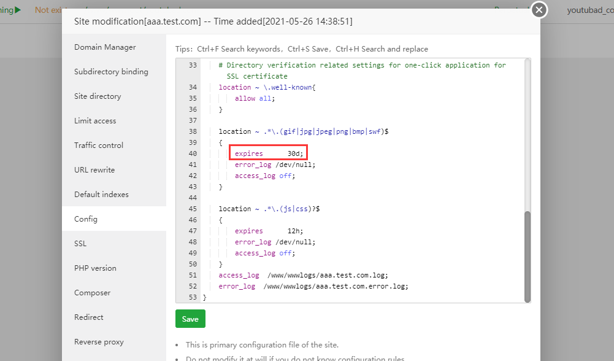Switch to Subdirectory binding settings

point(111,72)
